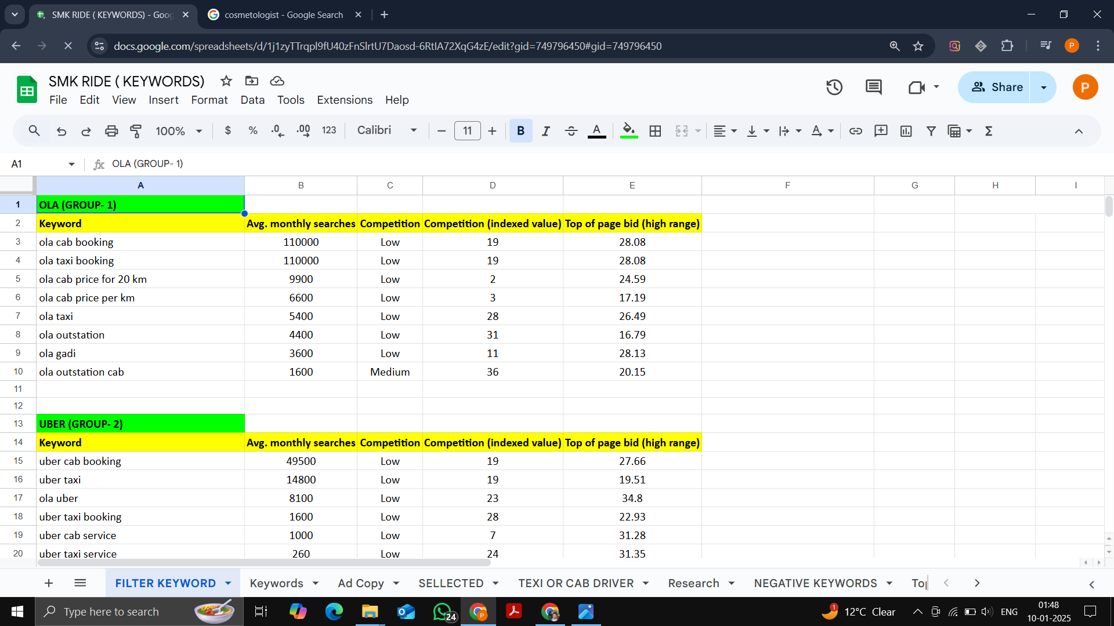
Task: Select the green UBER (GROUP- 2) cell
Action: (x=140, y=424)
